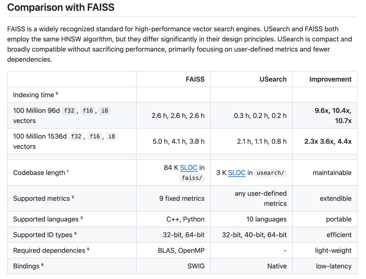Click the footnote marker after "Indexing time"
The width and height of the screenshot is (366, 279).
57,93
